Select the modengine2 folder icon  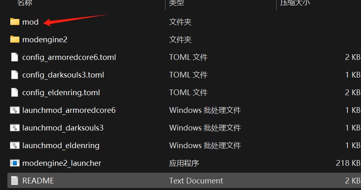tap(15, 39)
